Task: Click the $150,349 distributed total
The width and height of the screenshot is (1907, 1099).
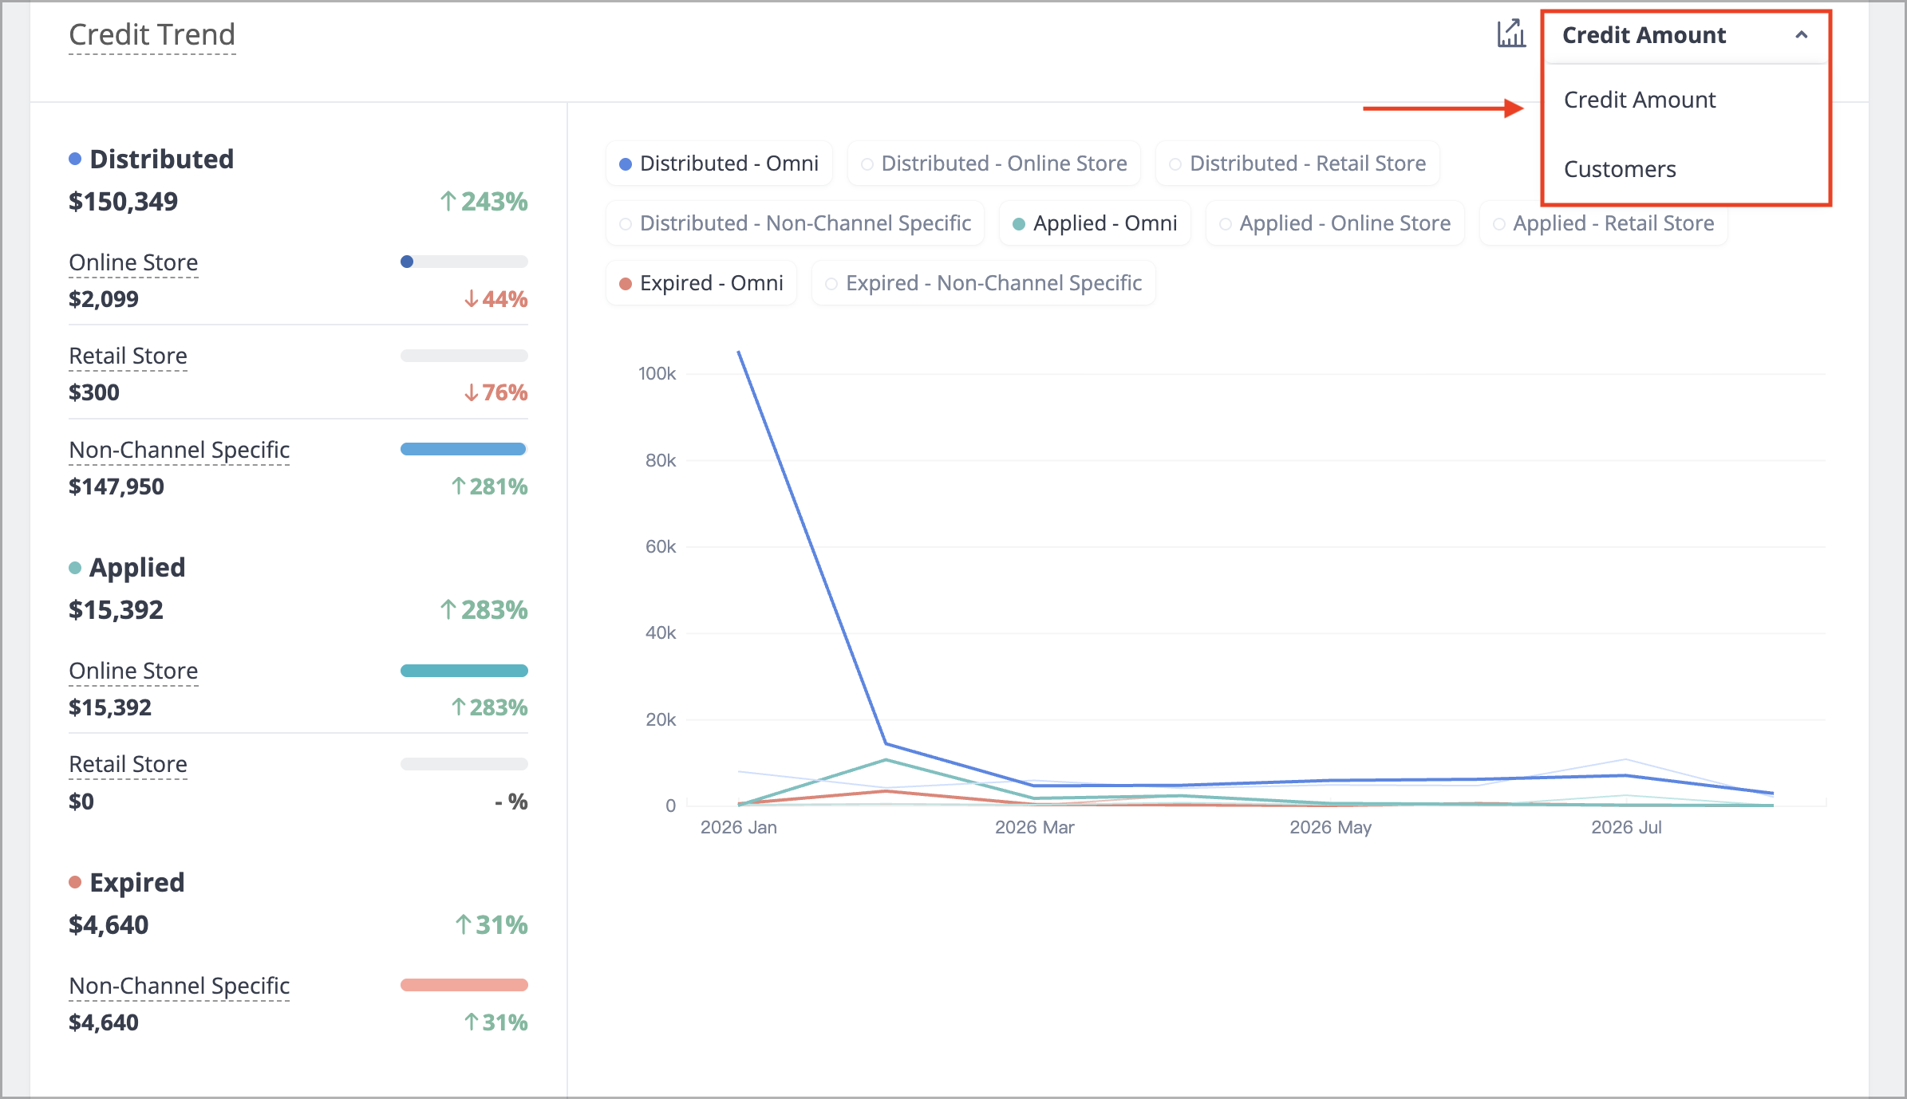Action: [x=123, y=202]
